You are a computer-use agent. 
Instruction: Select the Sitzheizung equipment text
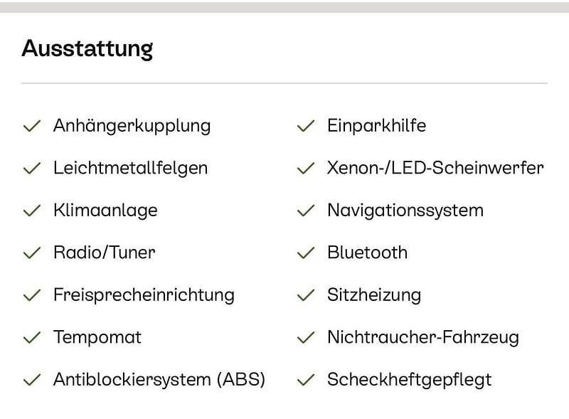pyautogui.click(x=374, y=295)
